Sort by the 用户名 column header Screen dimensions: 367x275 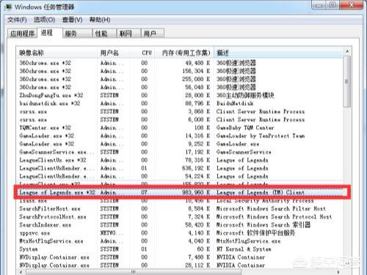point(113,53)
